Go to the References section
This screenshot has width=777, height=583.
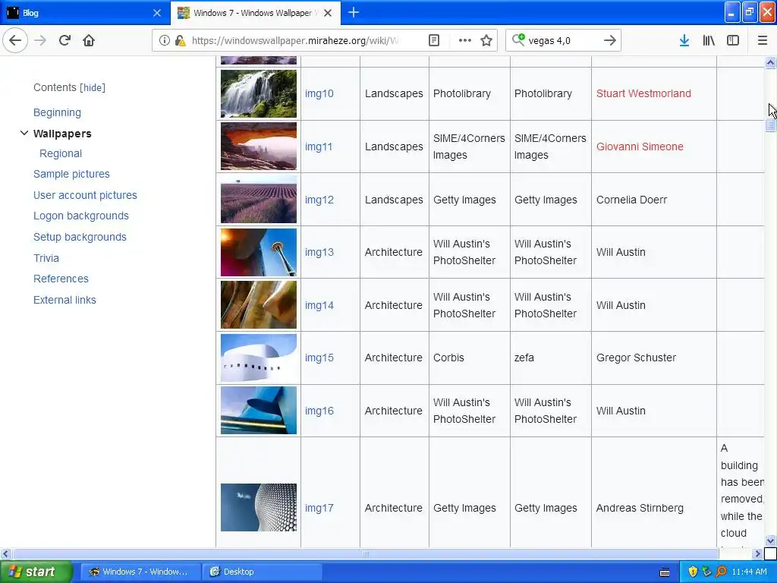tap(61, 279)
